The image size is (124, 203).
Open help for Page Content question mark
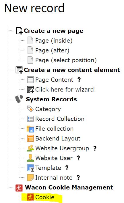point(79,80)
